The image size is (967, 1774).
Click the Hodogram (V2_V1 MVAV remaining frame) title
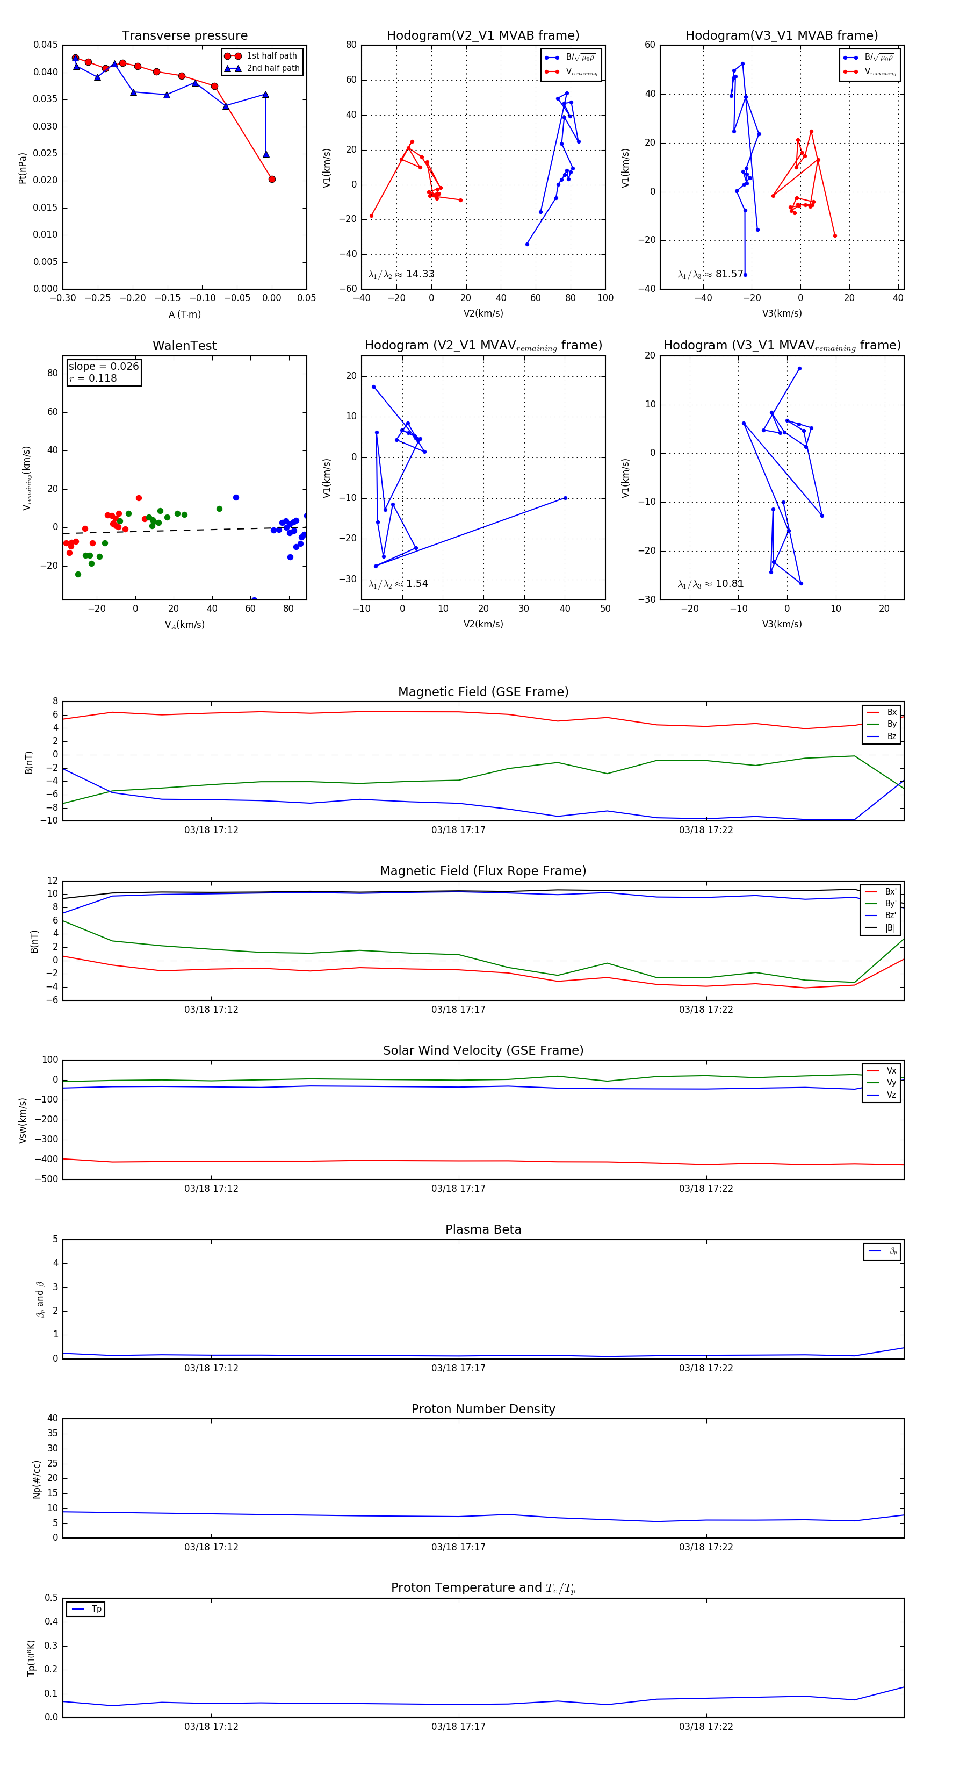(x=483, y=346)
